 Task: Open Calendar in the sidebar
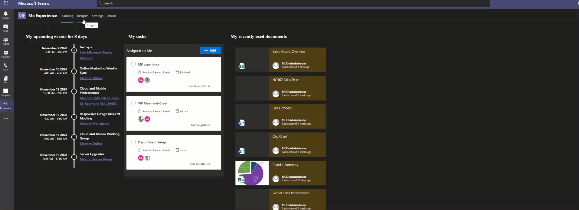coord(6,54)
